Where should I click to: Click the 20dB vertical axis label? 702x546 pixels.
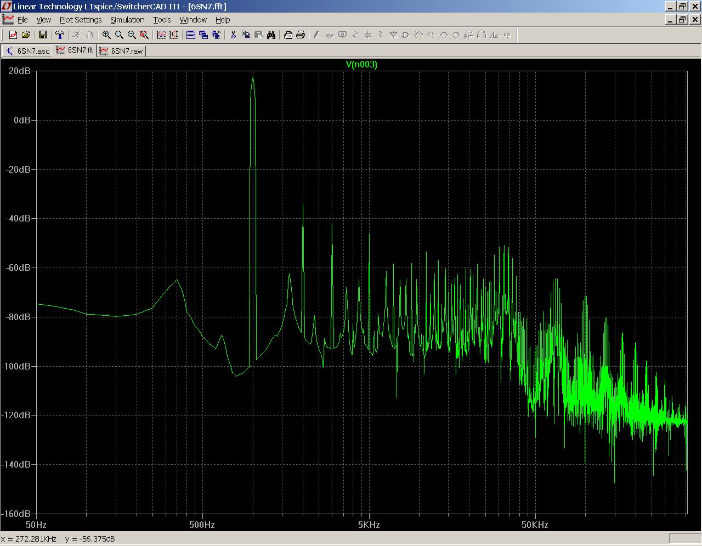pyautogui.click(x=19, y=71)
